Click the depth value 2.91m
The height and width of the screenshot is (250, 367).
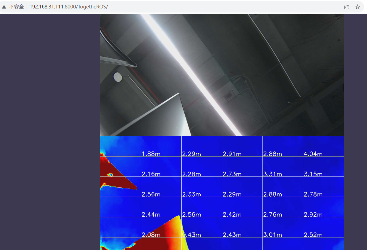tap(232, 154)
